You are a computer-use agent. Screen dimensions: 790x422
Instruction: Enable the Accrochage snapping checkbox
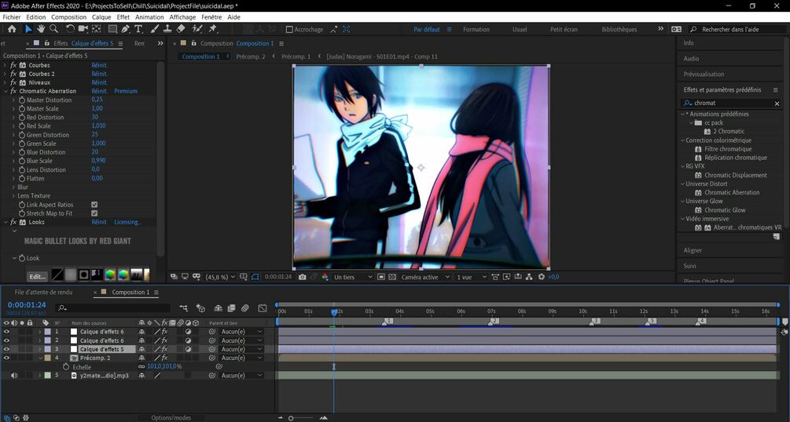289,30
